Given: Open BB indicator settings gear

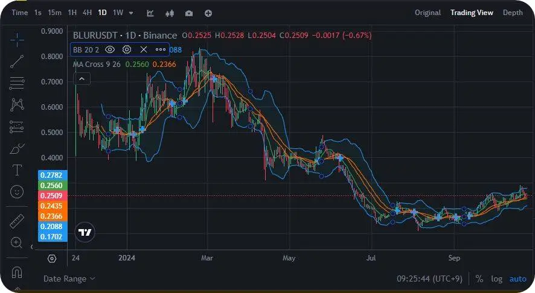Looking at the screenshot, I should pos(127,50).
